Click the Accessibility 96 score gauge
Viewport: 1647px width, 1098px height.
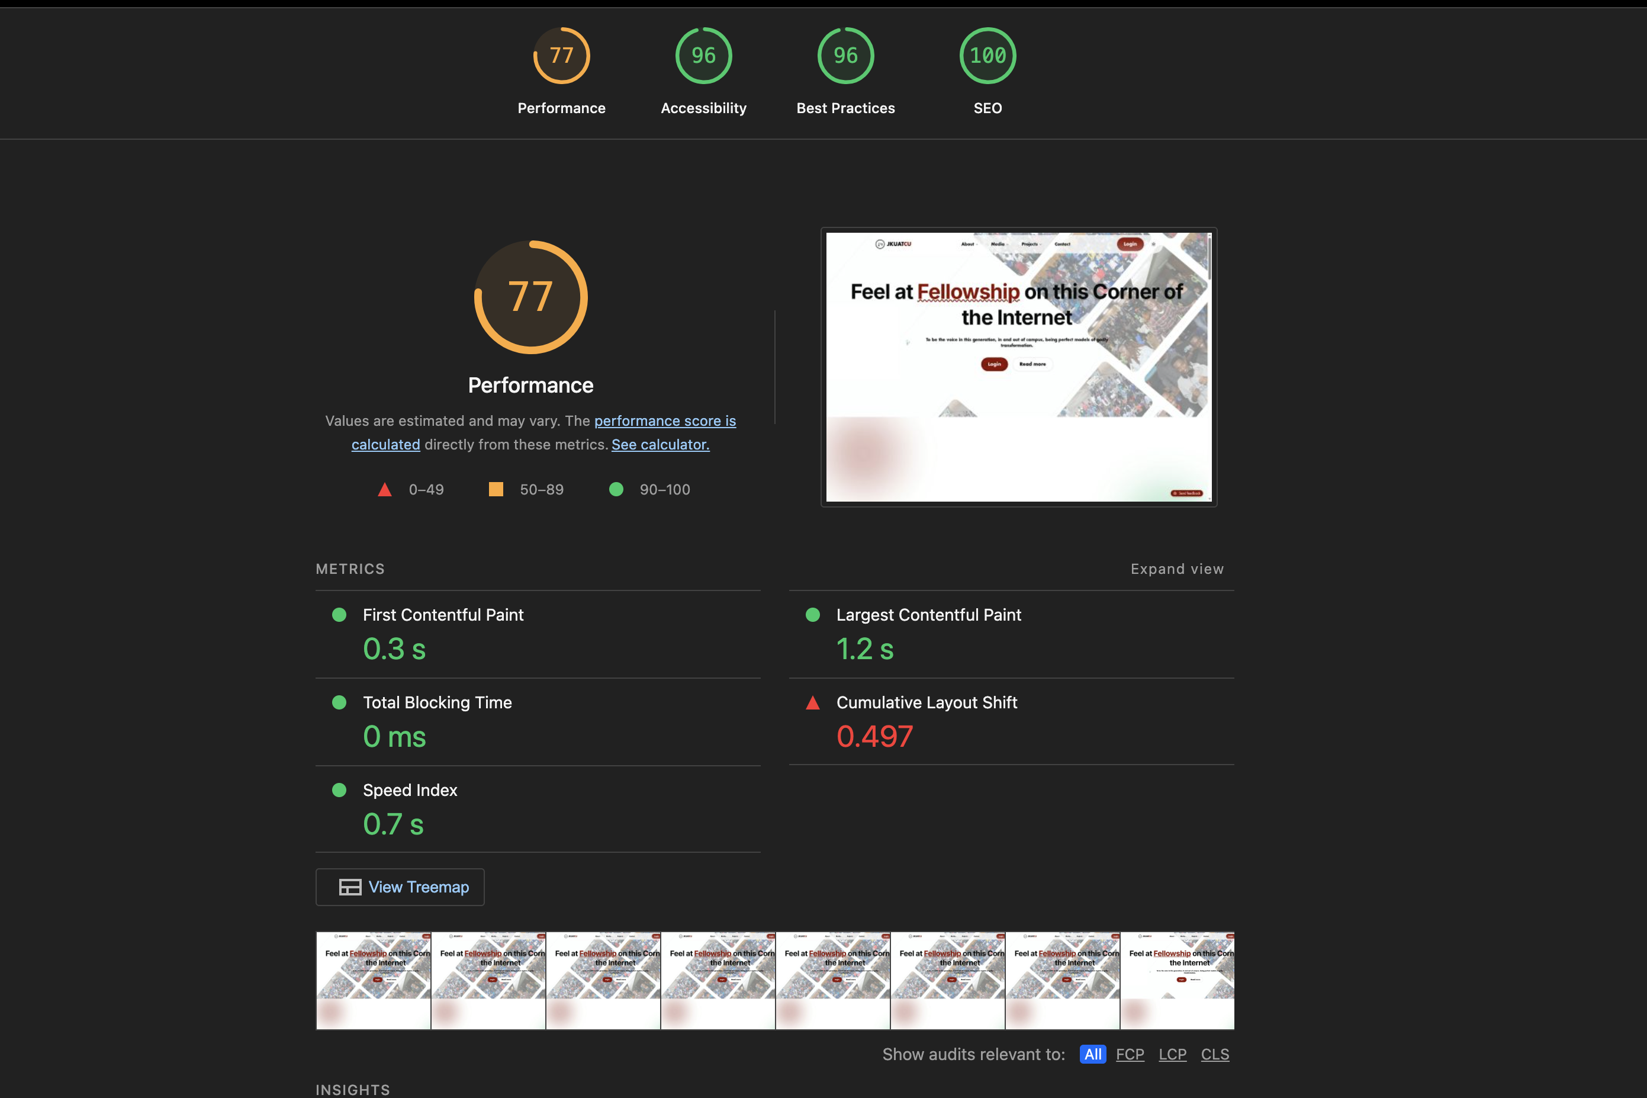pyautogui.click(x=703, y=55)
